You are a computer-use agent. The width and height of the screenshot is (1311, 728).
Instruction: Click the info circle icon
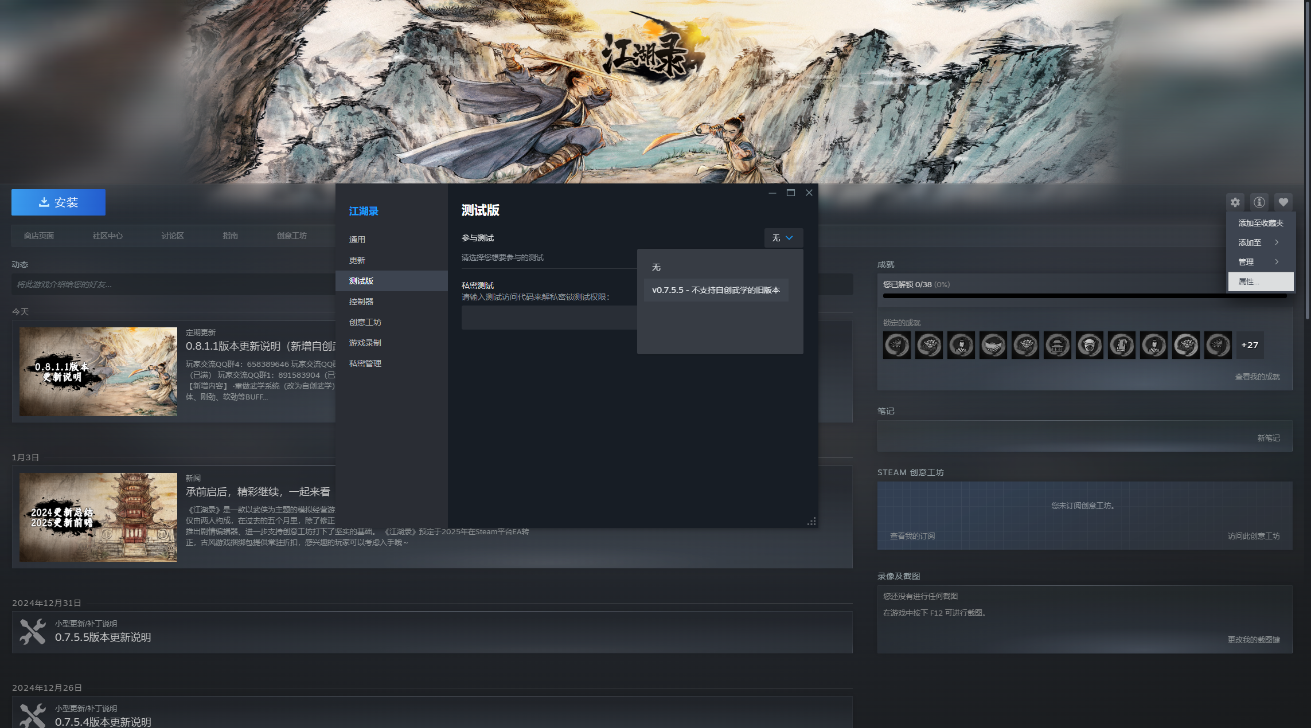(x=1259, y=202)
